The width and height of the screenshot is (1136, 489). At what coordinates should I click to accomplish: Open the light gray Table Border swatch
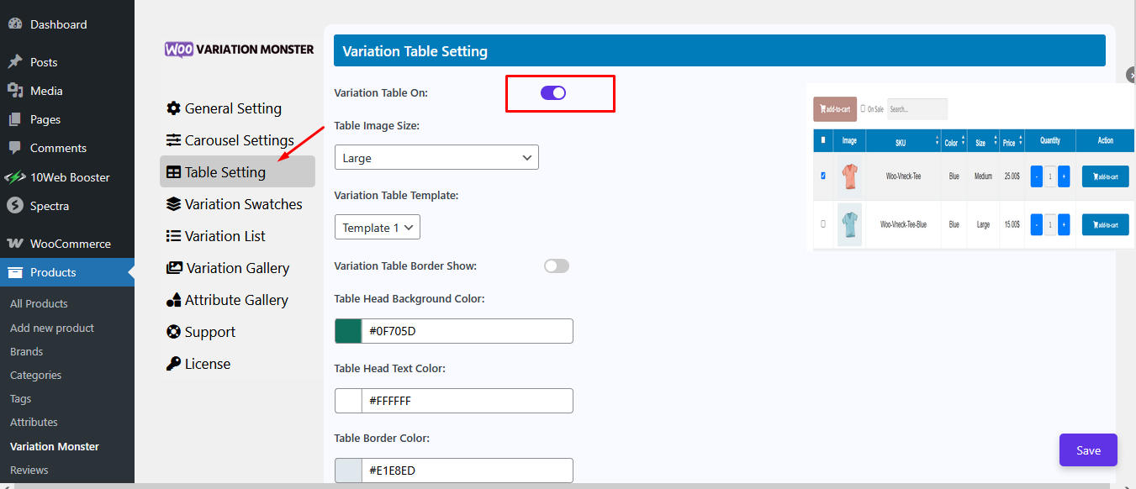point(348,471)
